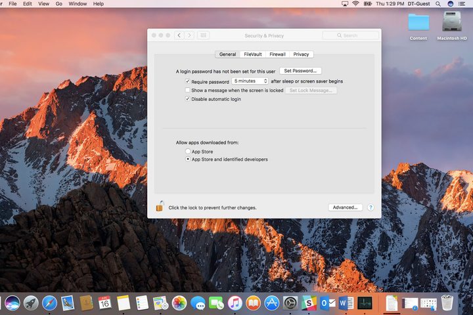
Task: Click the Set Lock Message button
Action: pos(311,91)
